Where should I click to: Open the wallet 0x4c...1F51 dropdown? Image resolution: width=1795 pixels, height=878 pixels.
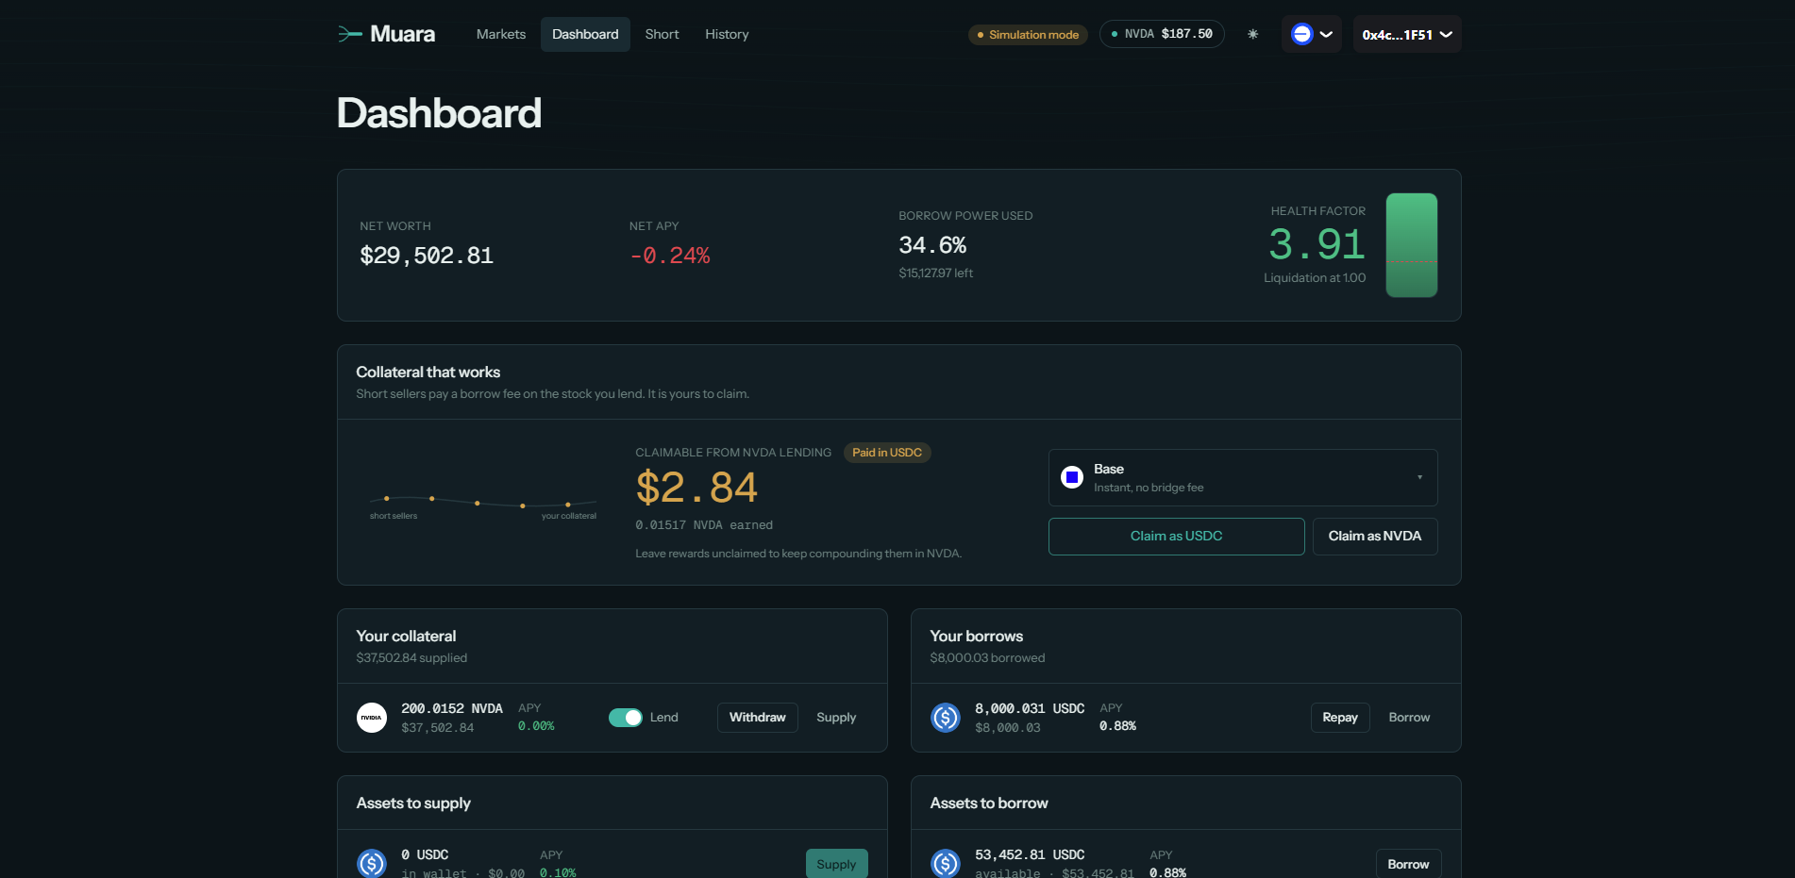[x=1407, y=34]
